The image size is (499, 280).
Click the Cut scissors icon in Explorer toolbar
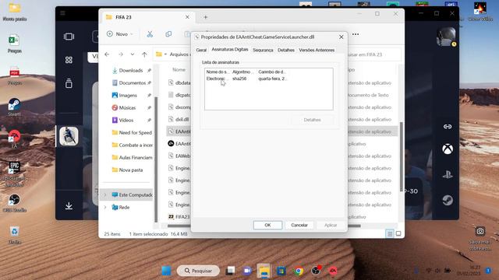[x=150, y=34]
